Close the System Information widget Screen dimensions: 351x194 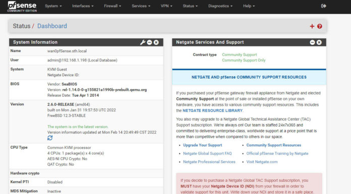pos(156,42)
